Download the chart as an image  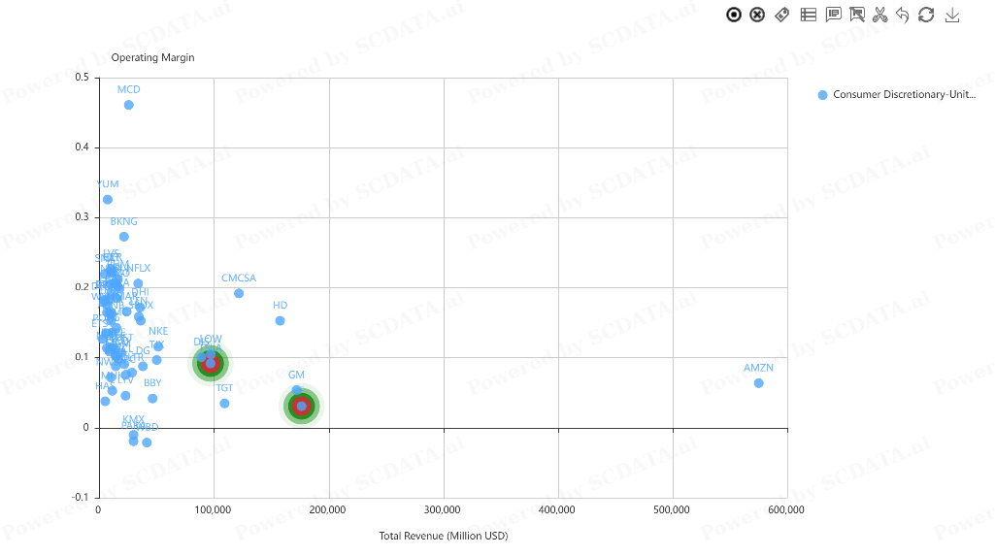click(x=952, y=15)
